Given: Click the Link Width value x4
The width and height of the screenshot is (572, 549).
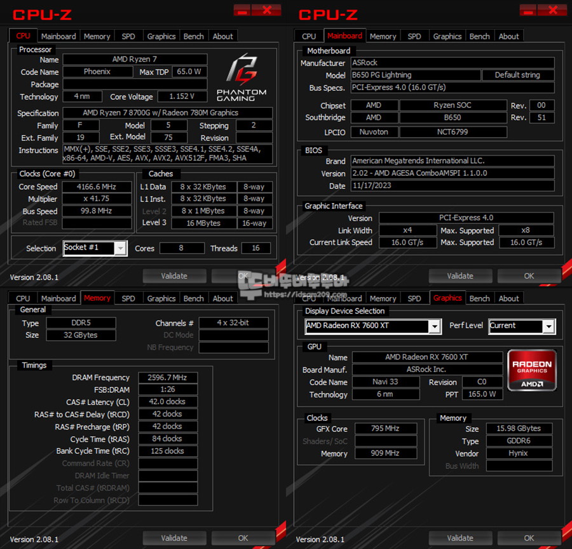Looking at the screenshot, I should pos(408,230).
